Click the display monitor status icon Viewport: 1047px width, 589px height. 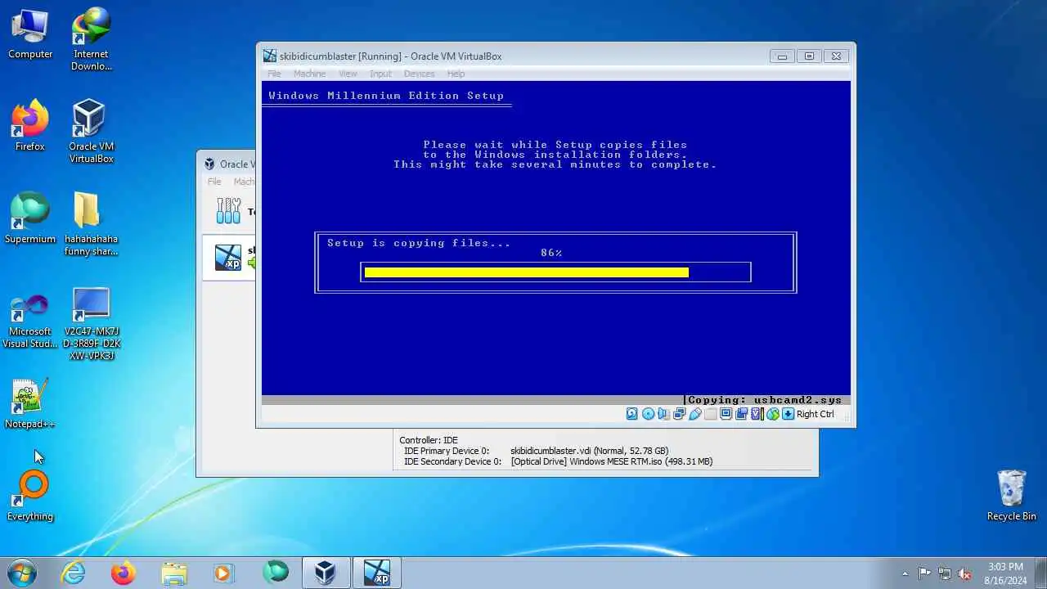[x=726, y=414]
